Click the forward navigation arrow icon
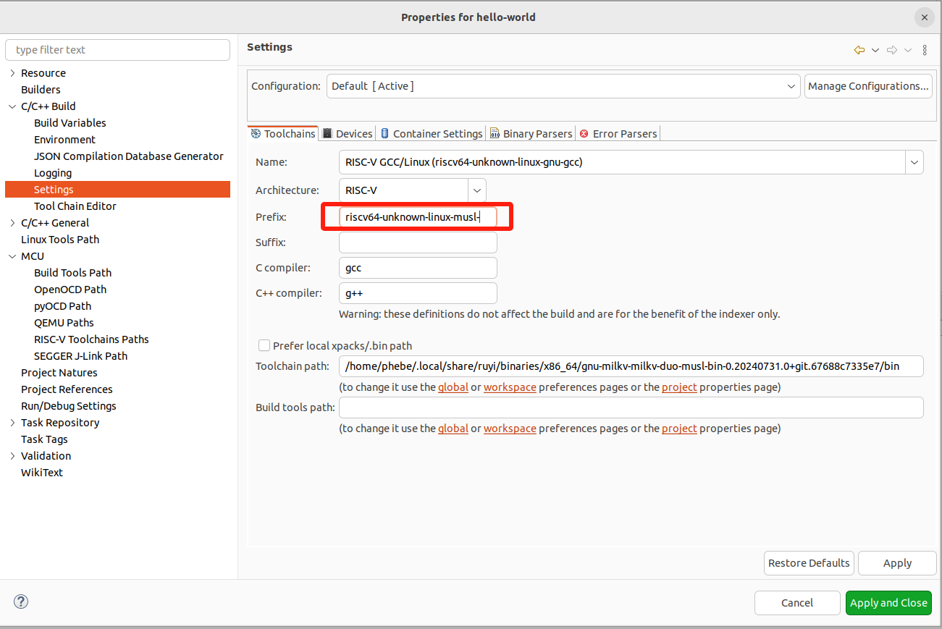This screenshot has height=629, width=942. [892, 50]
